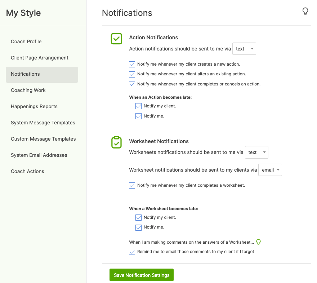Toggle notify when client alters an existing action
The image size is (317, 283).
[x=132, y=74]
